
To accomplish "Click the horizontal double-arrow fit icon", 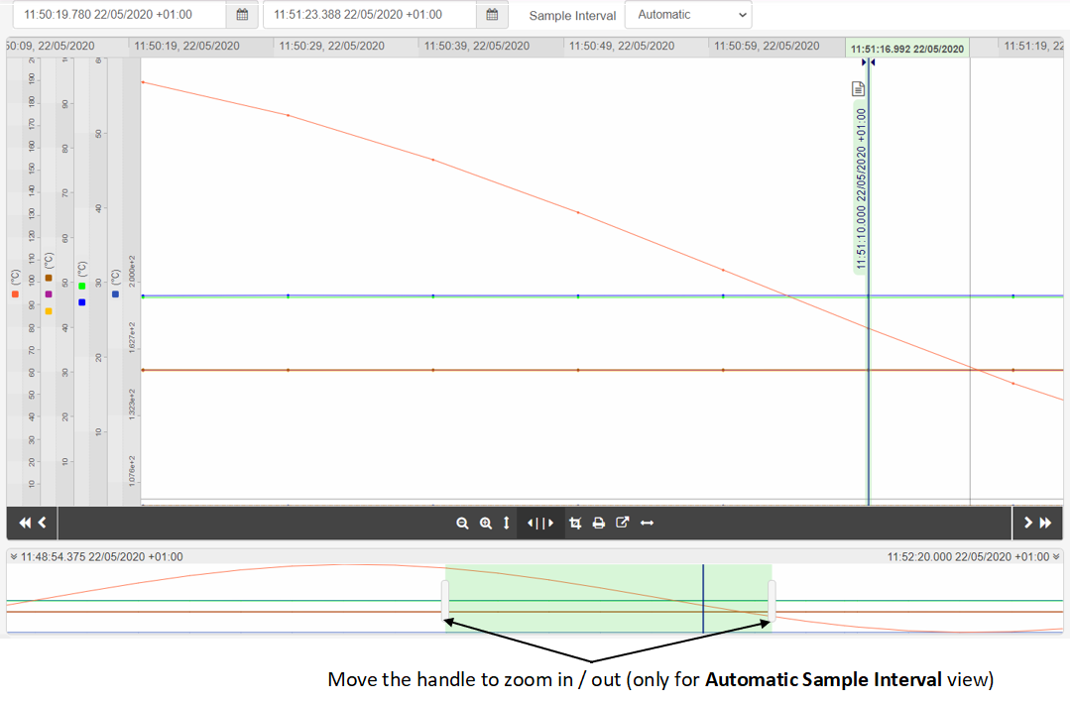I will point(648,524).
